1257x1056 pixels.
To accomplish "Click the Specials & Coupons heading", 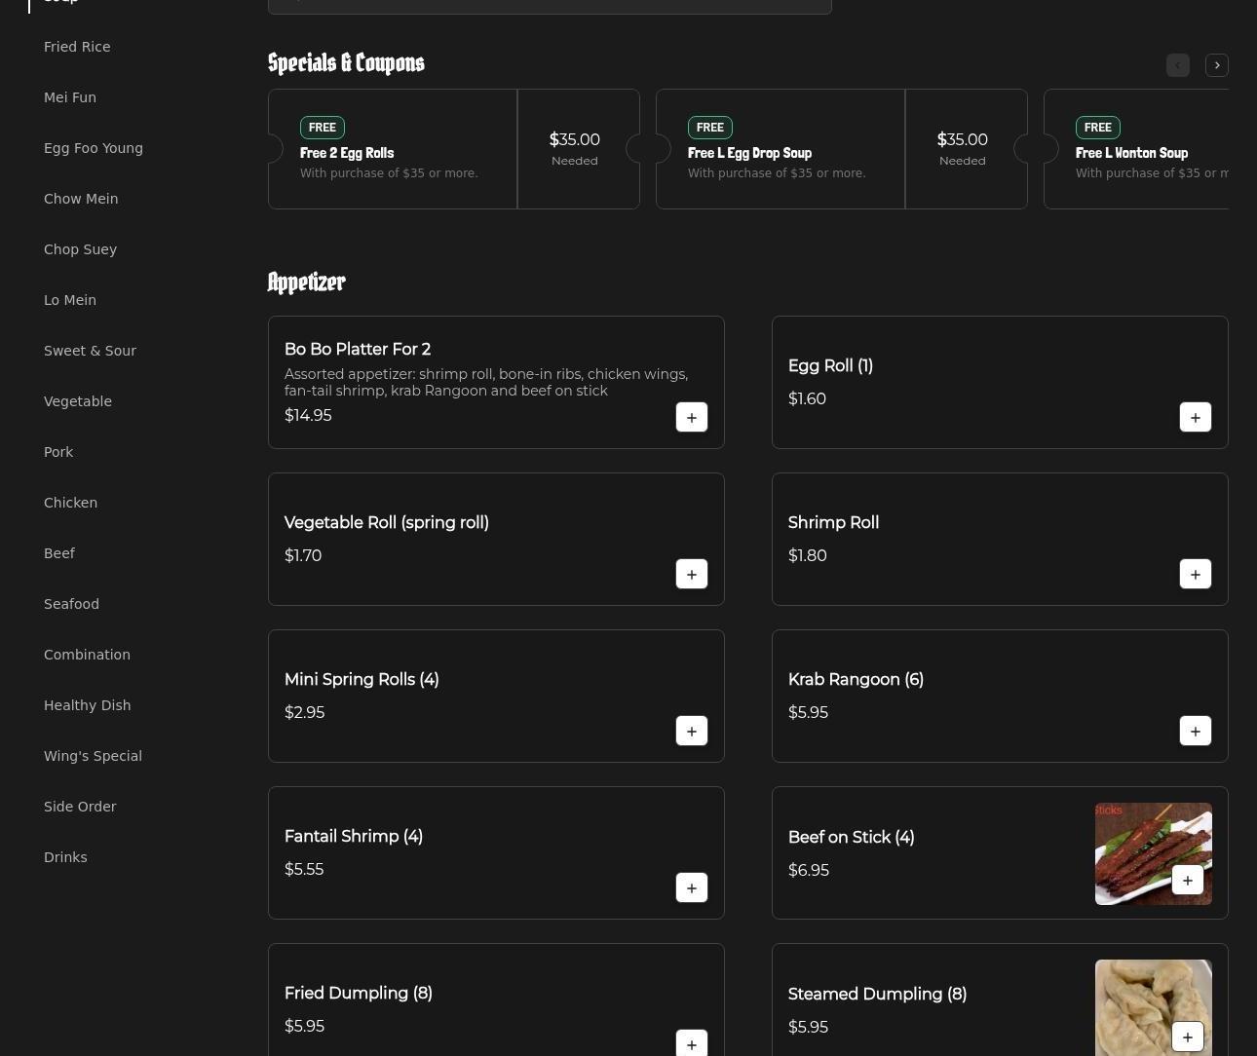I will pos(346,63).
